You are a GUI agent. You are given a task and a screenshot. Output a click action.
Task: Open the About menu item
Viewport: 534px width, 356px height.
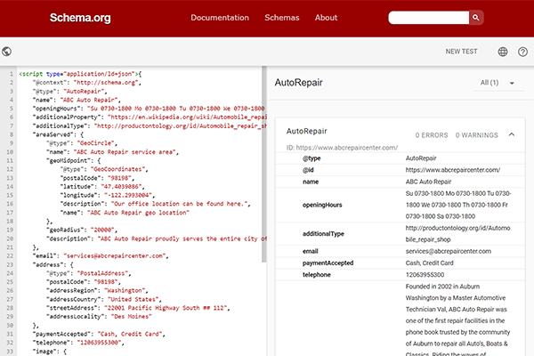[326, 18]
